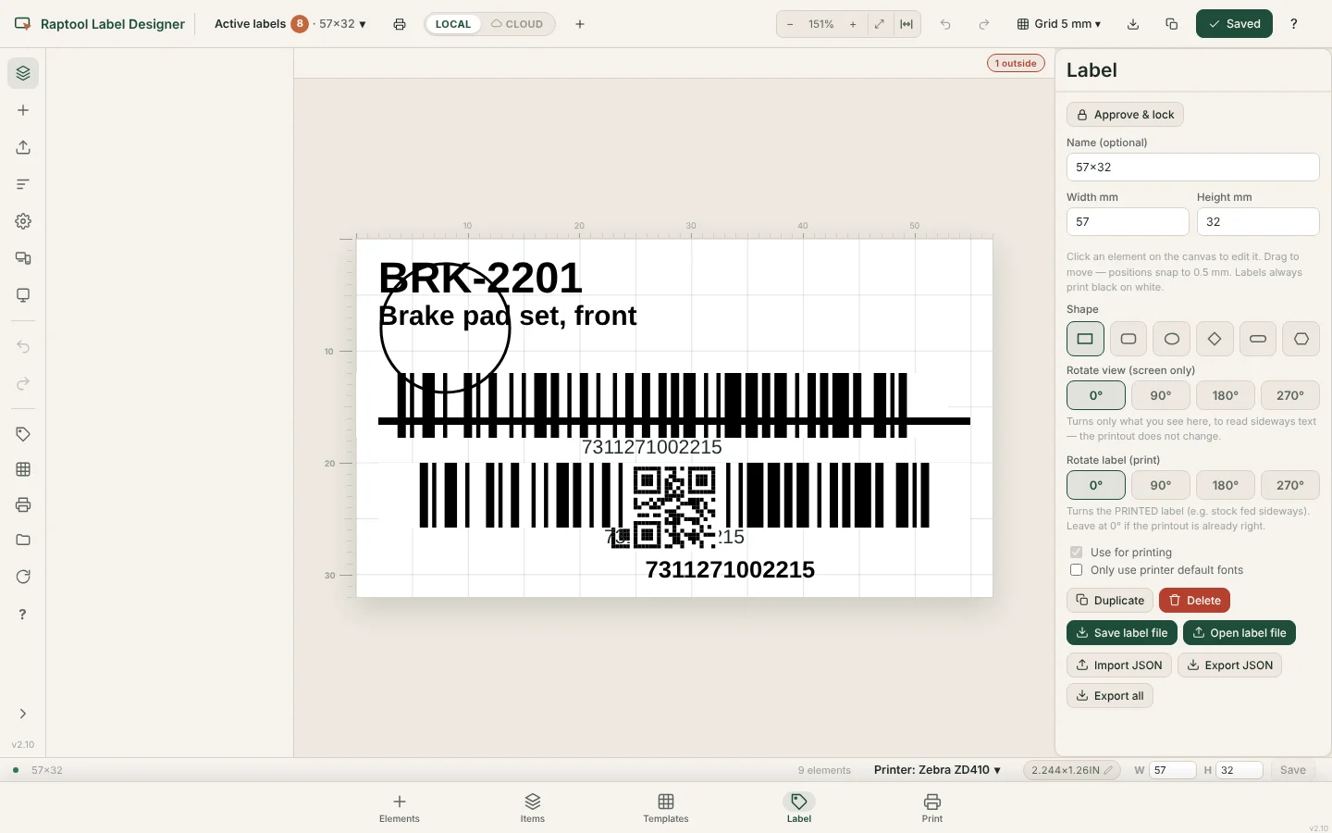
Task: Toggle the Use for printing checkbox
Action: tap(1076, 552)
